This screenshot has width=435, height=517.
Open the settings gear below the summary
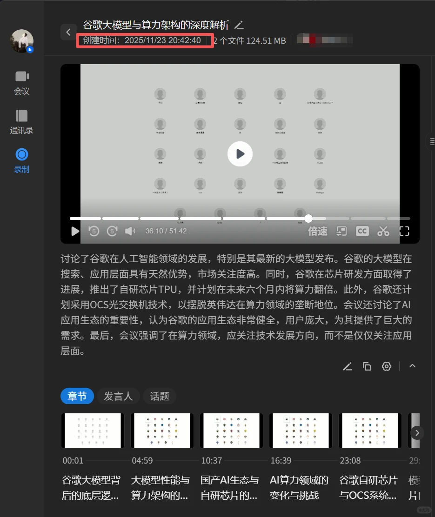[x=386, y=366]
